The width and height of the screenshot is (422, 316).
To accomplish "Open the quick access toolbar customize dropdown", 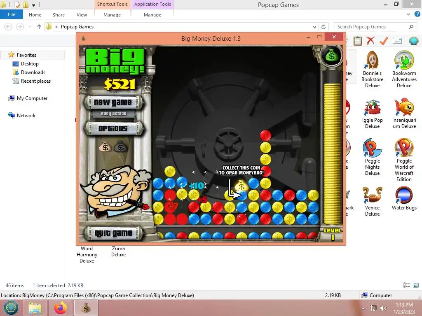I will (x=33, y=5).
